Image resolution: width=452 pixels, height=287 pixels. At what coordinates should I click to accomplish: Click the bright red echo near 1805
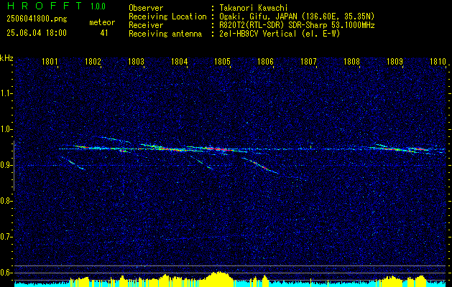click(x=217, y=149)
